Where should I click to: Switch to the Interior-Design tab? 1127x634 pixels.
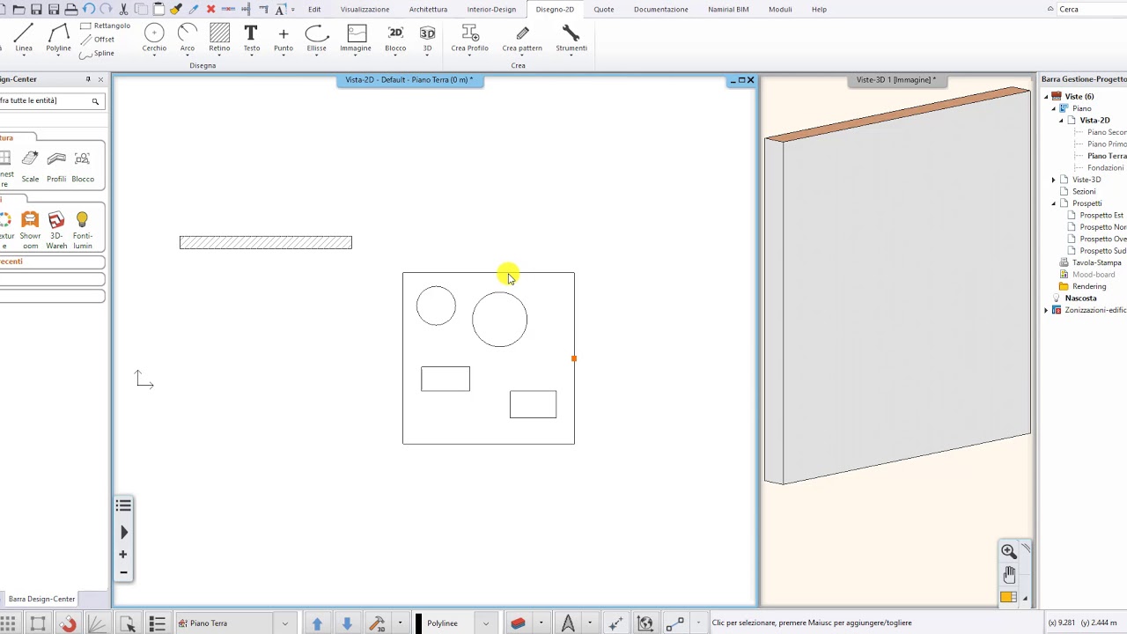click(x=491, y=9)
